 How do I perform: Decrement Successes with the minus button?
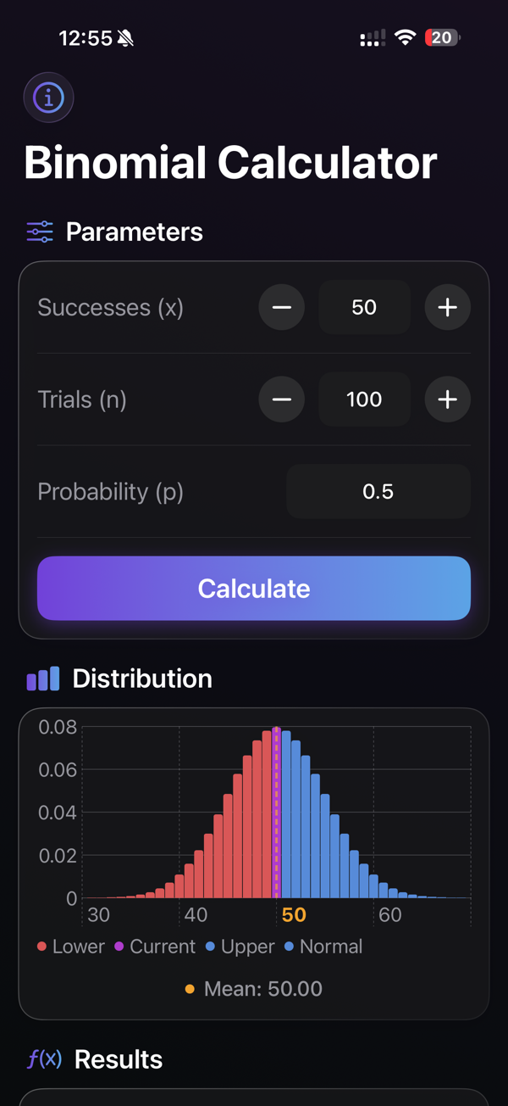[x=281, y=307]
